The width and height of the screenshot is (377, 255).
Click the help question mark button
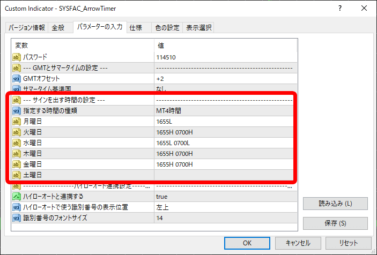pos(340,9)
